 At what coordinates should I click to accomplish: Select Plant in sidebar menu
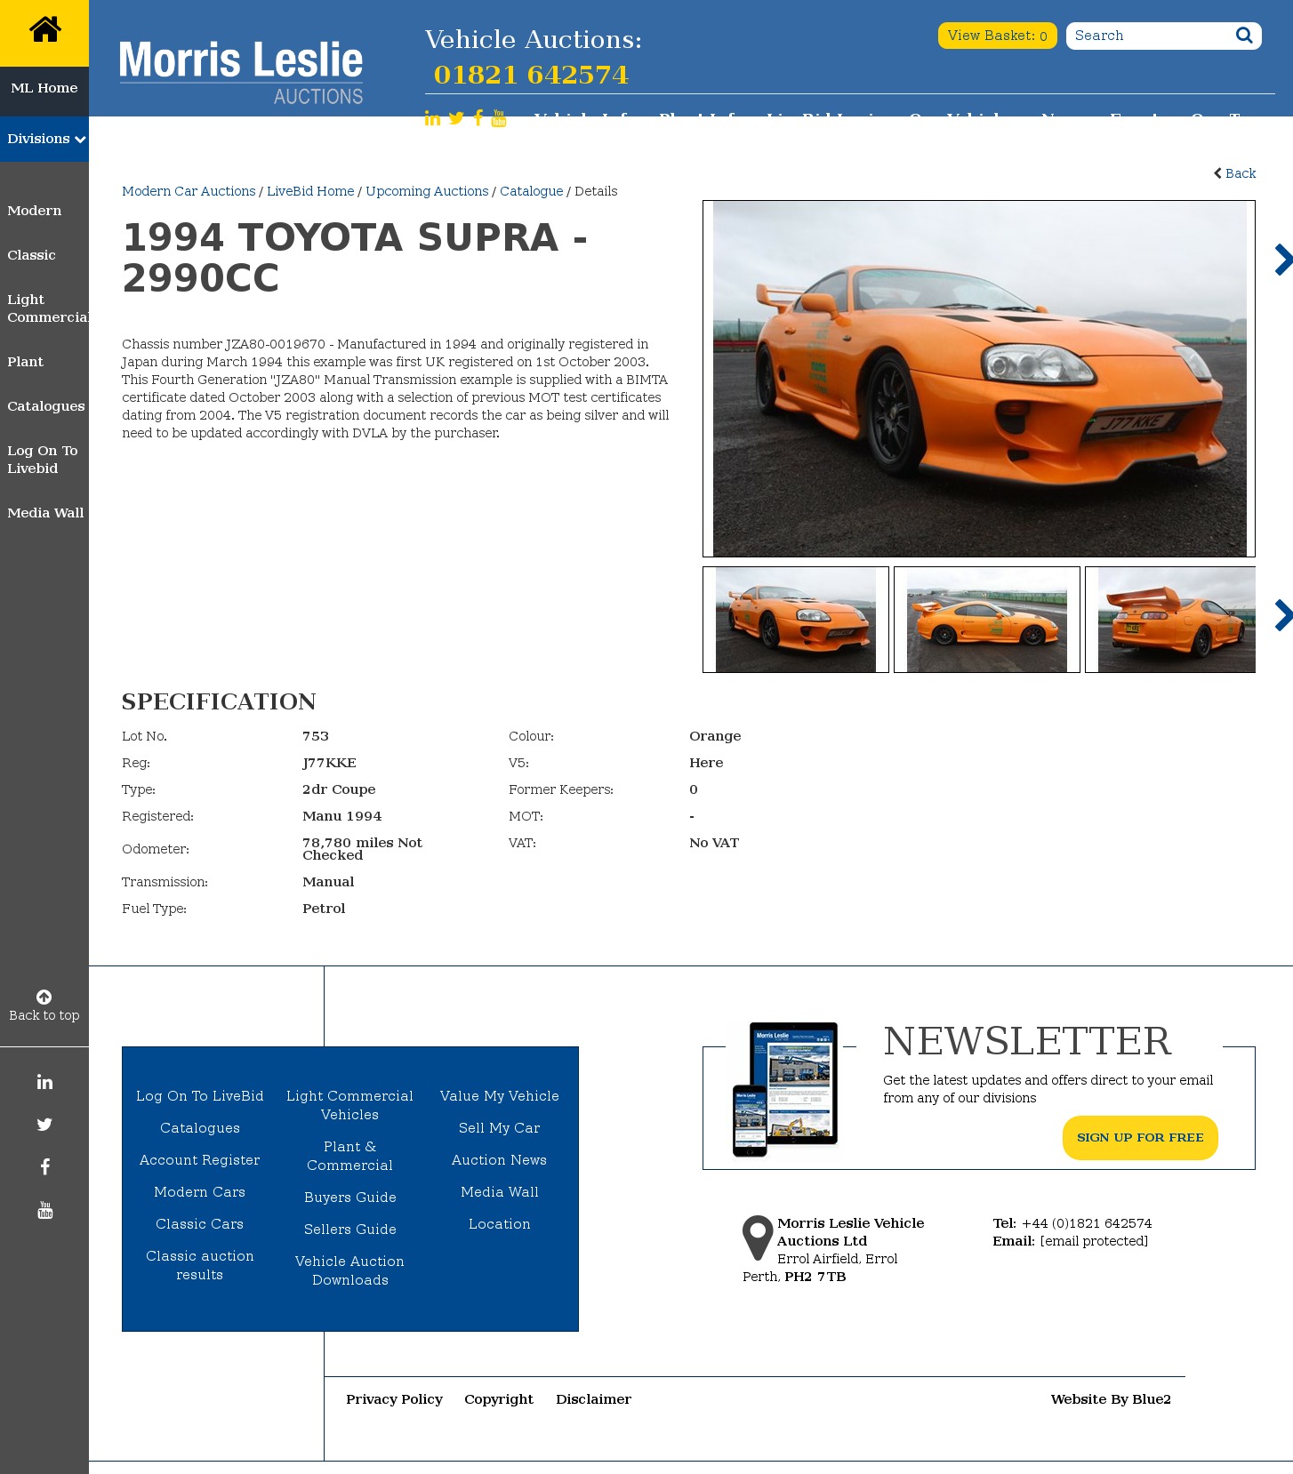point(25,362)
